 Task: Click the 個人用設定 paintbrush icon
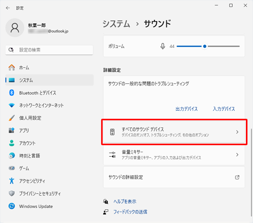12,118
